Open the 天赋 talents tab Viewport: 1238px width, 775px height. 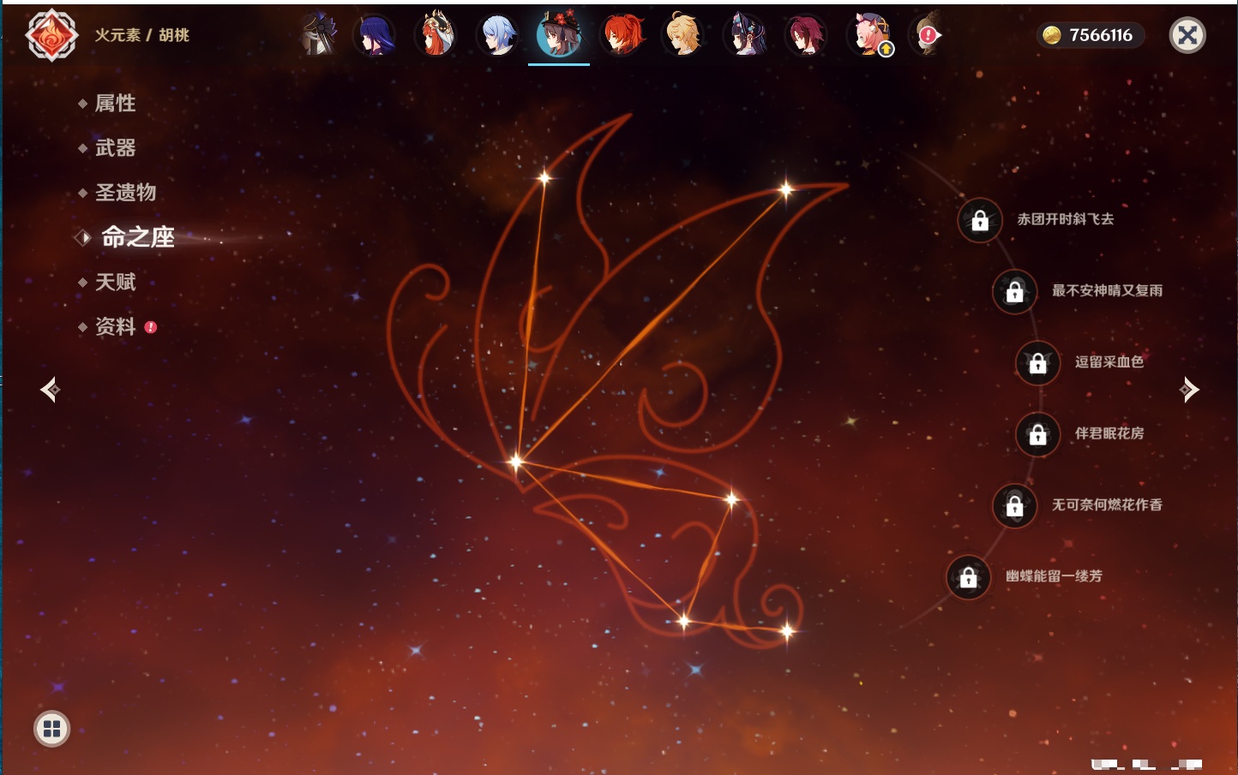pos(115,282)
